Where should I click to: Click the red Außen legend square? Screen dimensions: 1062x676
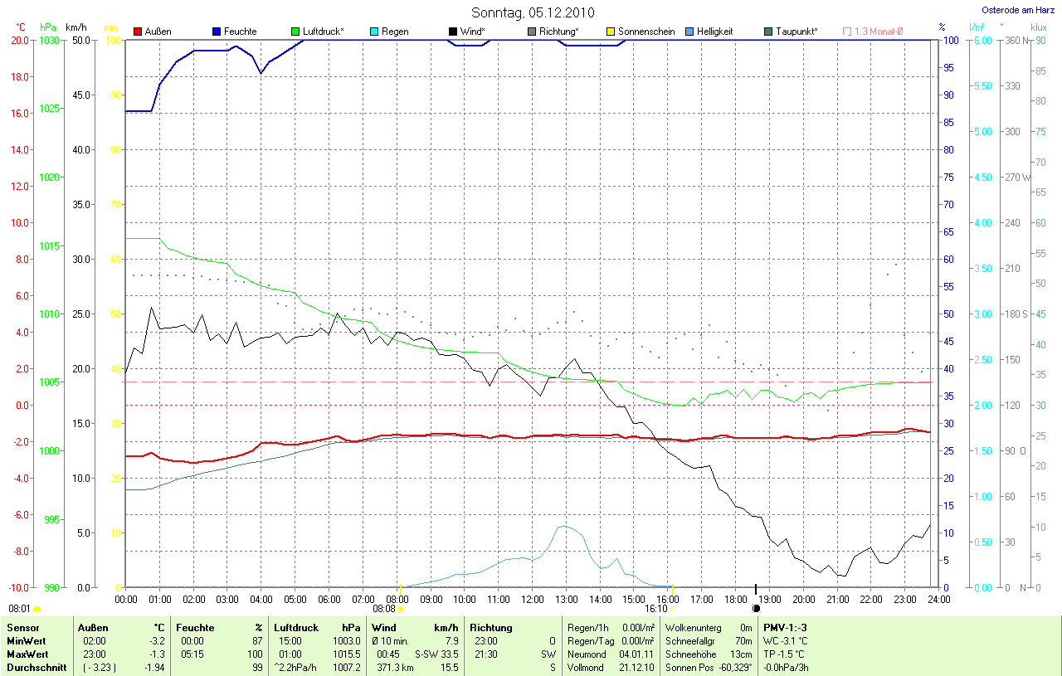point(138,32)
